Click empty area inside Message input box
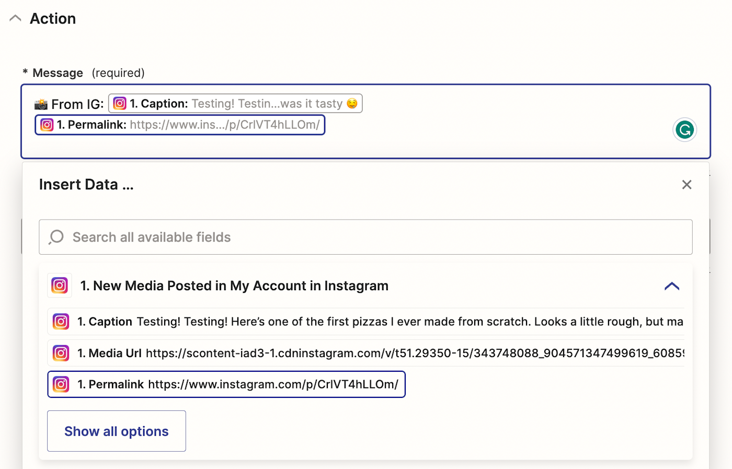 [x=471, y=141]
